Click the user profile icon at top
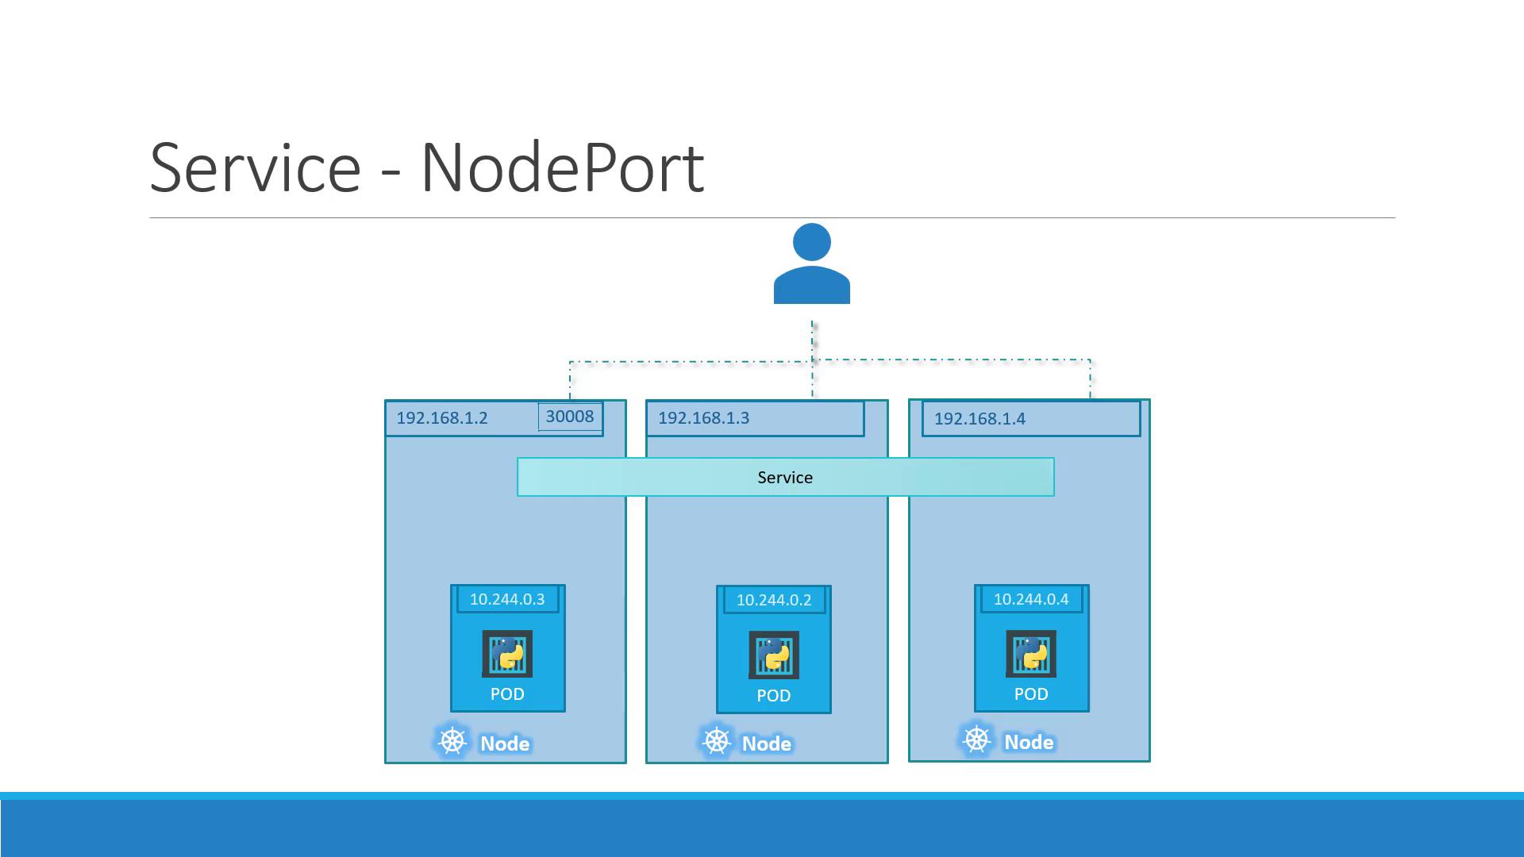Viewport: 1524px width, 857px height. (811, 265)
